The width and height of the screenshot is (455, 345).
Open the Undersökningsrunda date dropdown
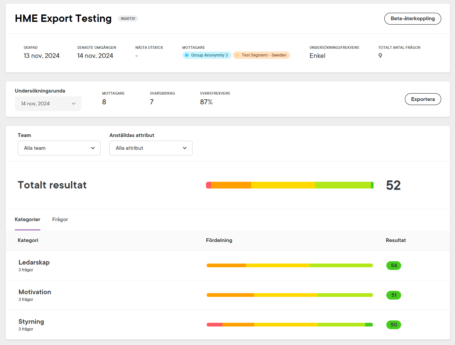48,104
